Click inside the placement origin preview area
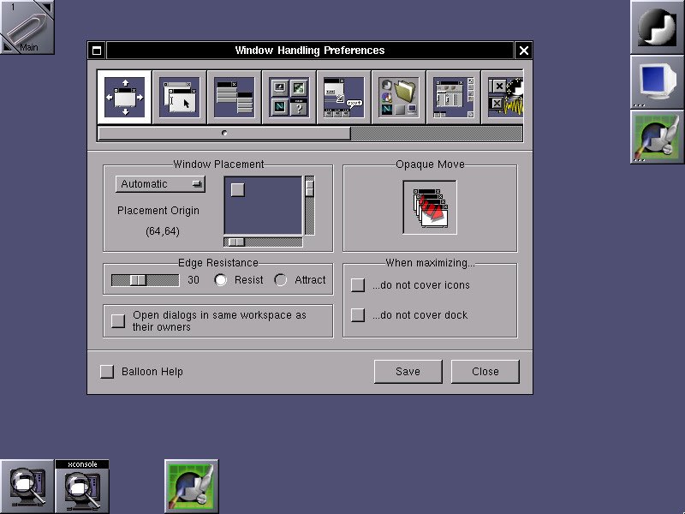The width and height of the screenshot is (685, 514). pyautogui.click(x=265, y=206)
